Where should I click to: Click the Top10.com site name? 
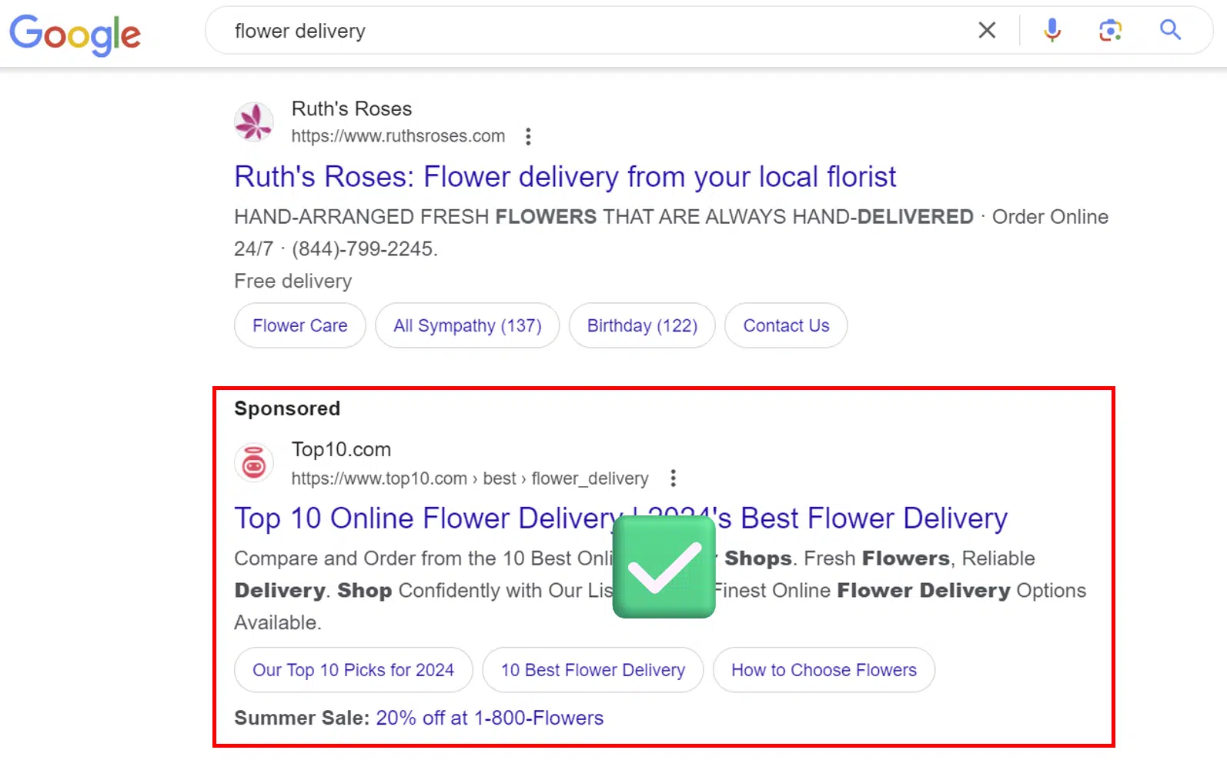[x=341, y=449]
